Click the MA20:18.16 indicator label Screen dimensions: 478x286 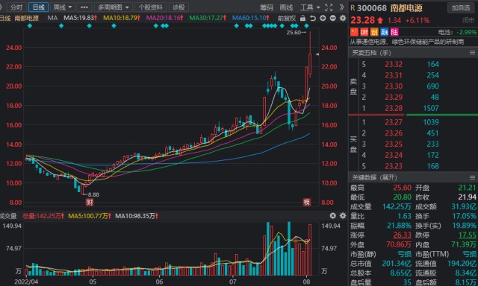pyautogui.click(x=164, y=18)
